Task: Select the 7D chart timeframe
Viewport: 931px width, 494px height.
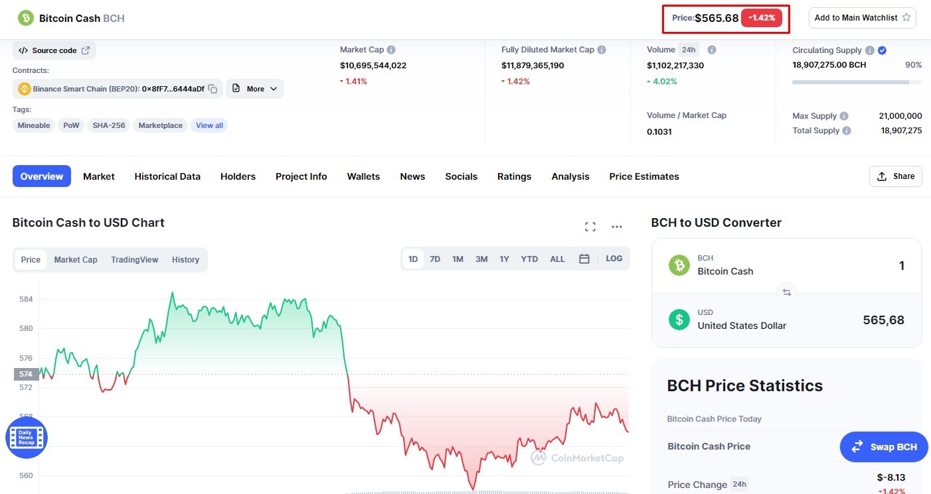Action: click(x=435, y=259)
